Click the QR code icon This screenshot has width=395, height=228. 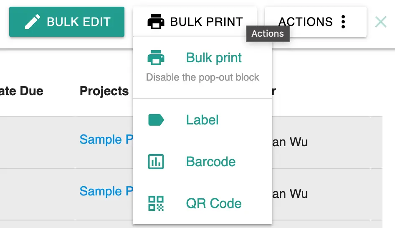coord(156,203)
